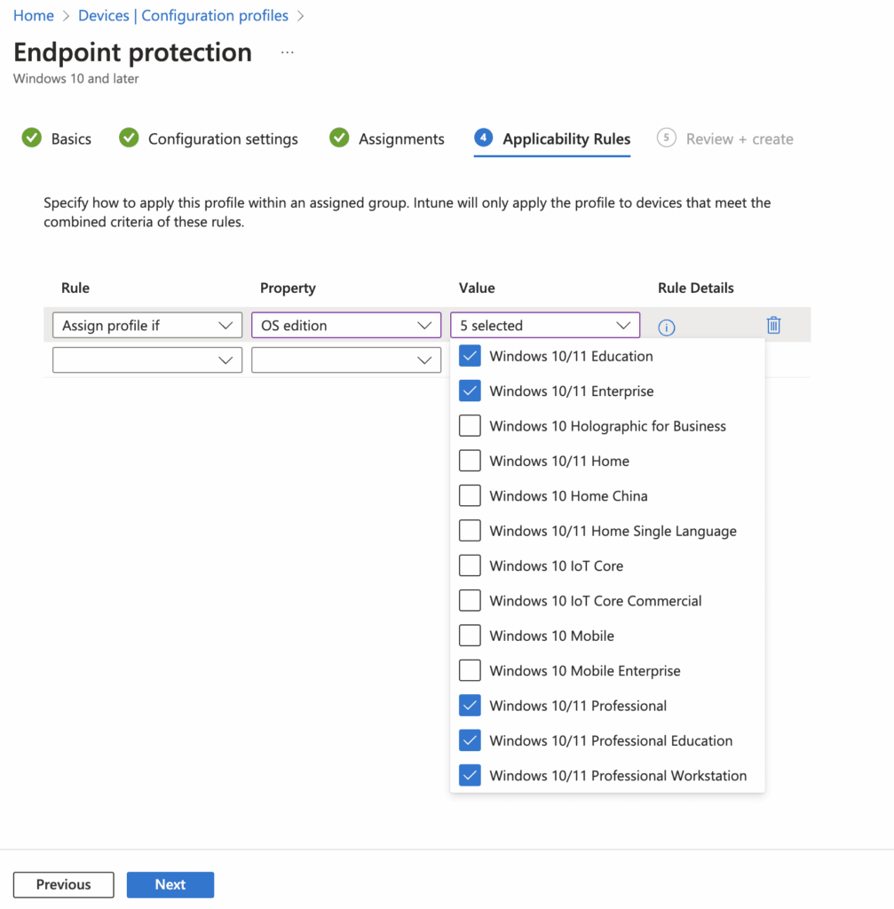Click the empty Rule dropdown in second row

click(146, 360)
